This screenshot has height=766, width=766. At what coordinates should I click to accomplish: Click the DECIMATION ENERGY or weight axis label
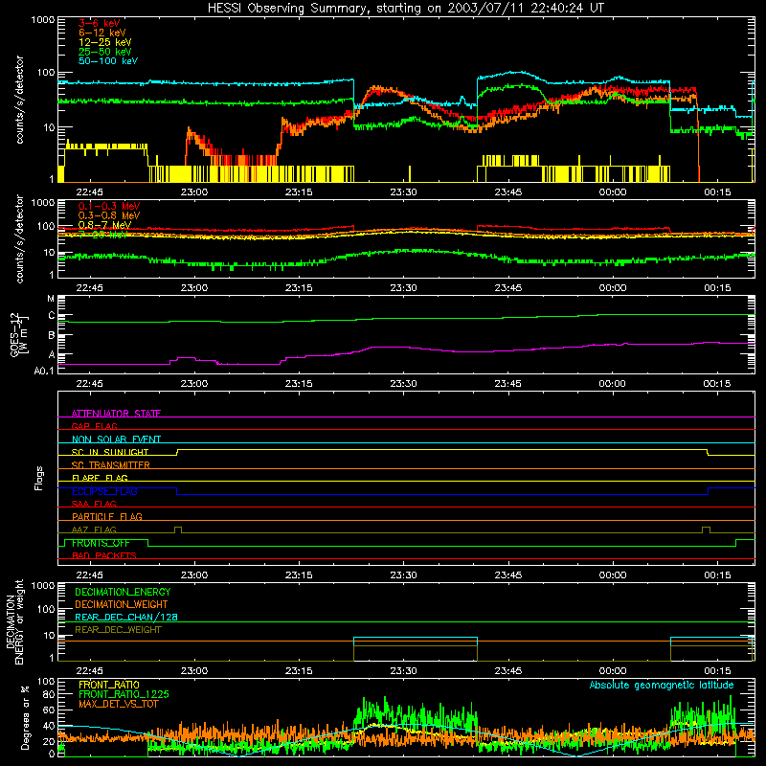[15, 621]
